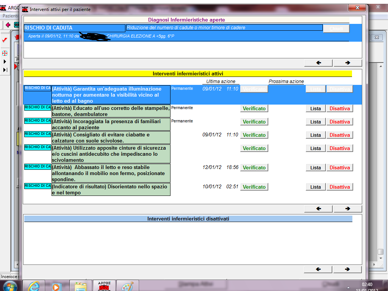This screenshot has width=388, height=291.
Task: Select activity 'Utilizzato apposite cinture di sicurezza'
Action: 111,154
